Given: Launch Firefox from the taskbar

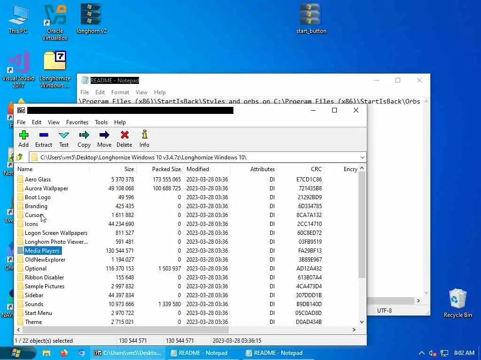Looking at the screenshot, I should pos(64,353).
